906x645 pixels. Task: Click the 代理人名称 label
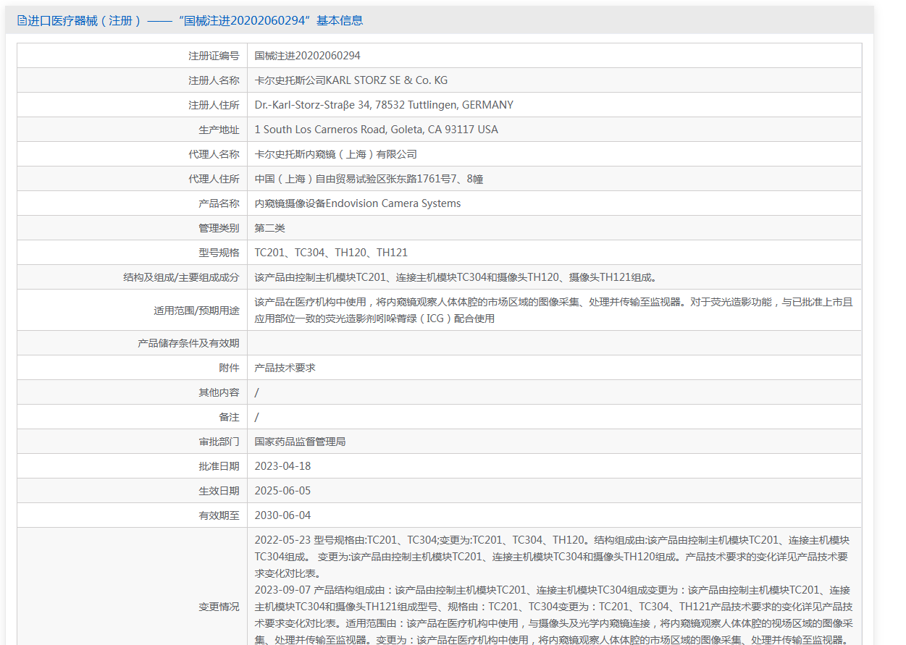pyautogui.click(x=214, y=154)
